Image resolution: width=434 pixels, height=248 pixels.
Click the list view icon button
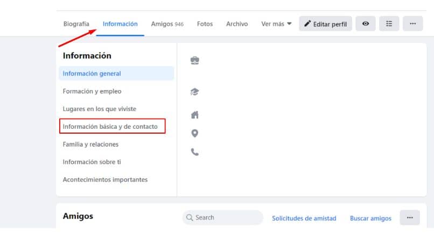[x=389, y=24]
